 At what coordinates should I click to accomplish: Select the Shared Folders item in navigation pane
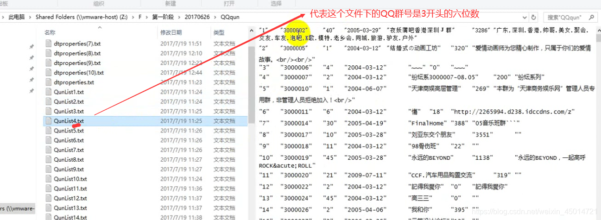(x=18, y=208)
